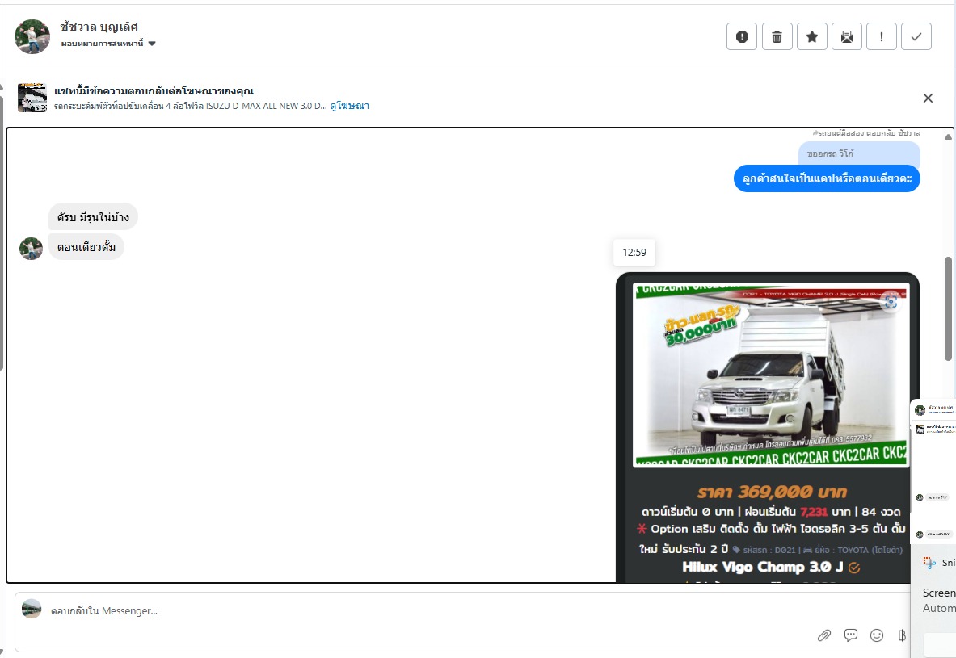
Task: Open saved replies speech bubble icon
Action: click(x=850, y=635)
